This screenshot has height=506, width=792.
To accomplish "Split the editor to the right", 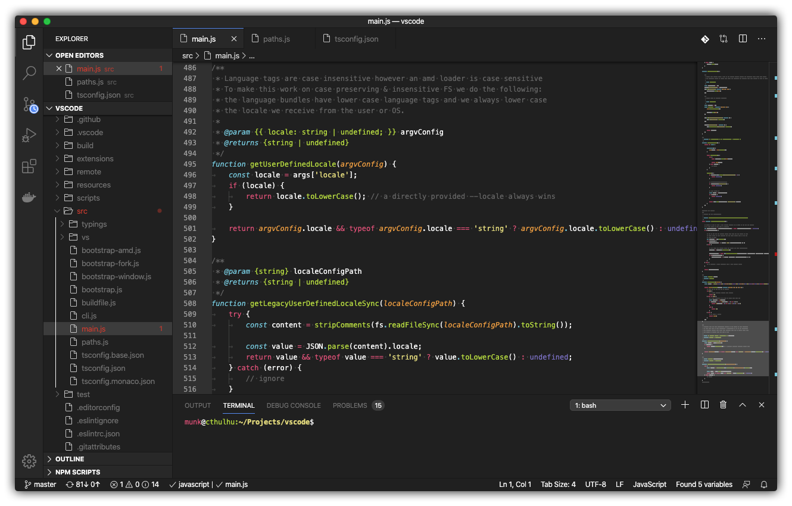I will 743,39.
